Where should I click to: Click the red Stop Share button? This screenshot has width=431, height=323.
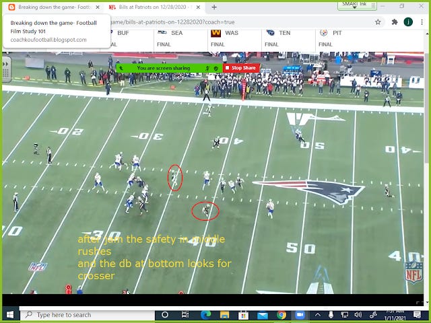(241, 68)
